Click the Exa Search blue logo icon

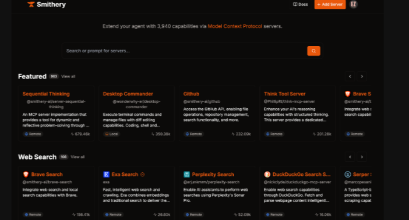coord(106,175)
